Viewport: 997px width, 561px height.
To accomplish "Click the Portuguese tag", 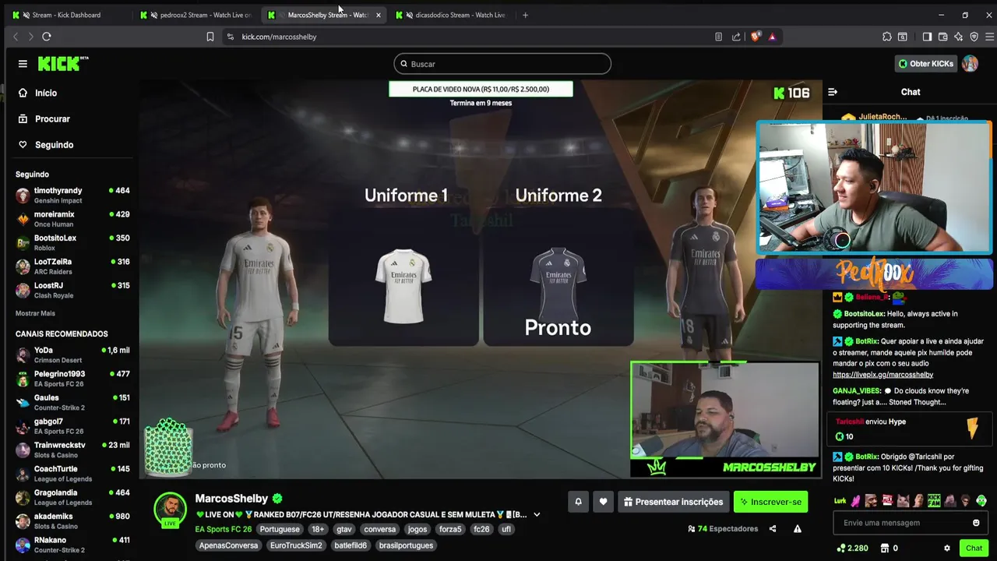I will click(279, 529).
